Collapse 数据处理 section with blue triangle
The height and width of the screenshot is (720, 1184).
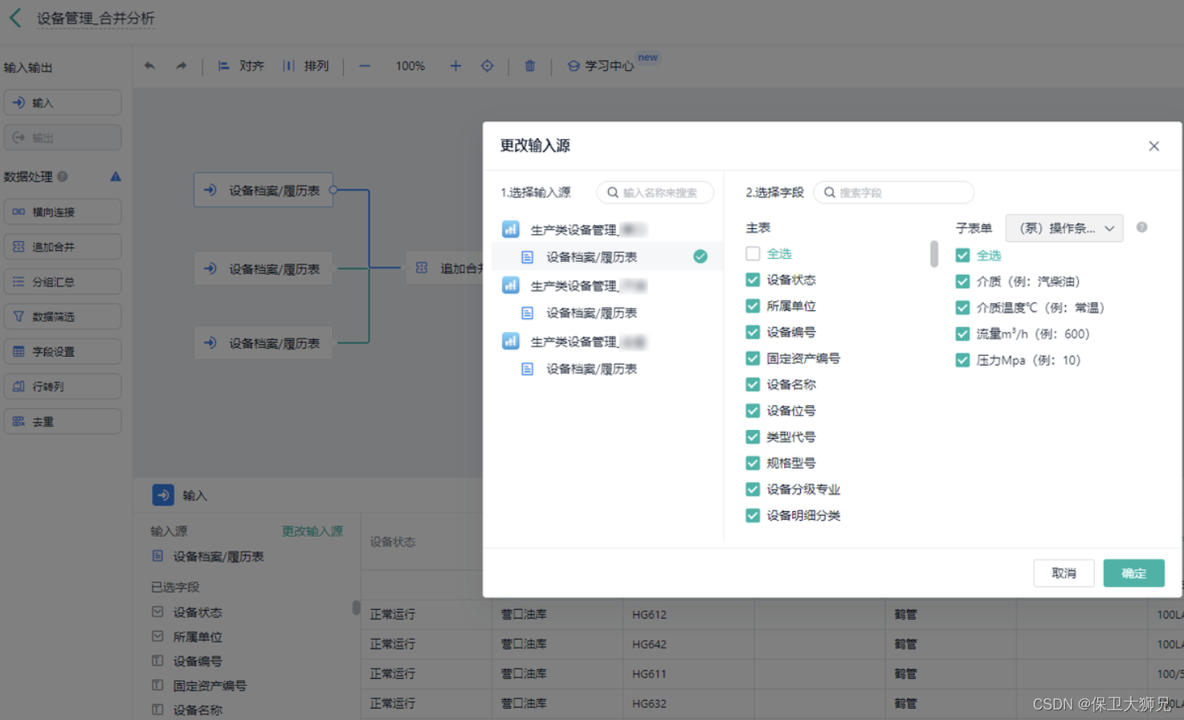coord(116,176)
